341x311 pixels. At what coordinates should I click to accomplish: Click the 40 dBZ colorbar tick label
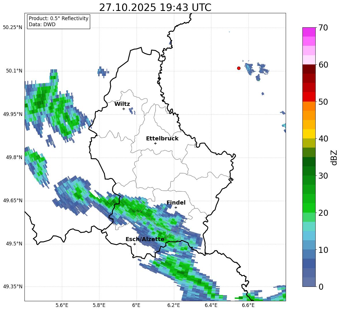323,139
